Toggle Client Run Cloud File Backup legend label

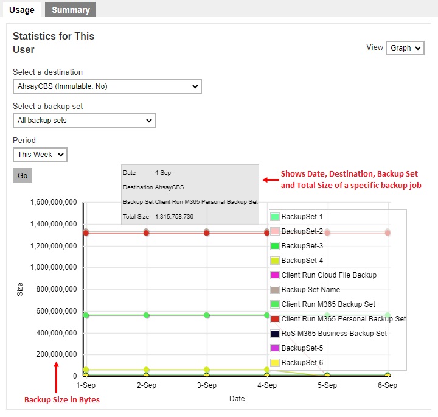tap(328, 275)
